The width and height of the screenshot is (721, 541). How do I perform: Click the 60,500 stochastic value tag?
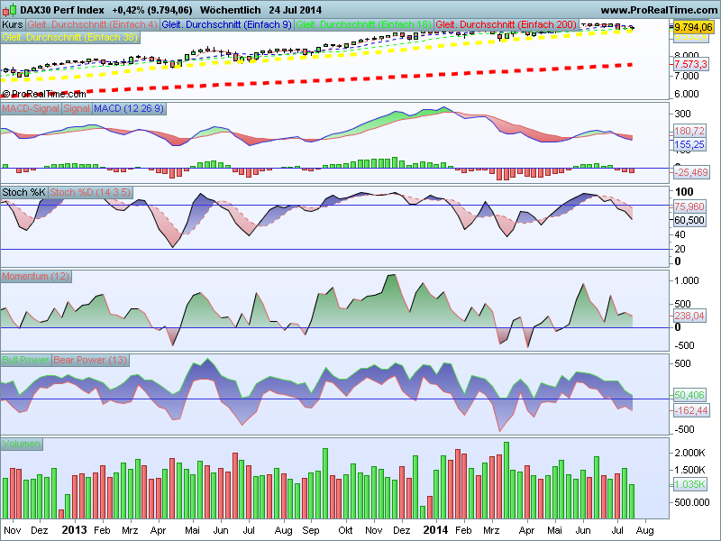pyautogui.click(x=689, y=220)
